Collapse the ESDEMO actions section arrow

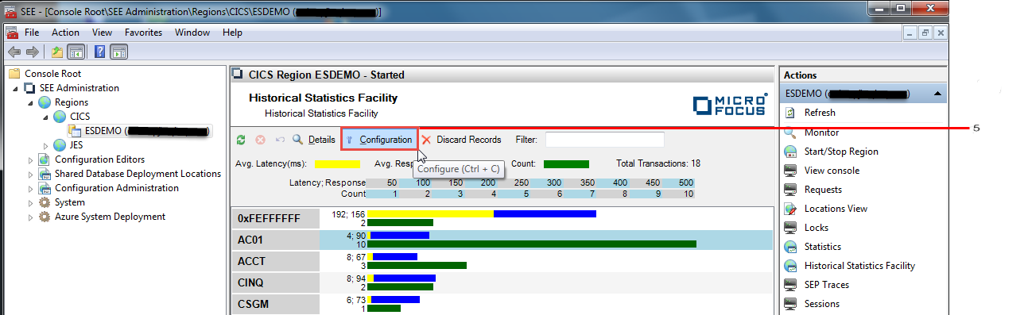[938, 94]
